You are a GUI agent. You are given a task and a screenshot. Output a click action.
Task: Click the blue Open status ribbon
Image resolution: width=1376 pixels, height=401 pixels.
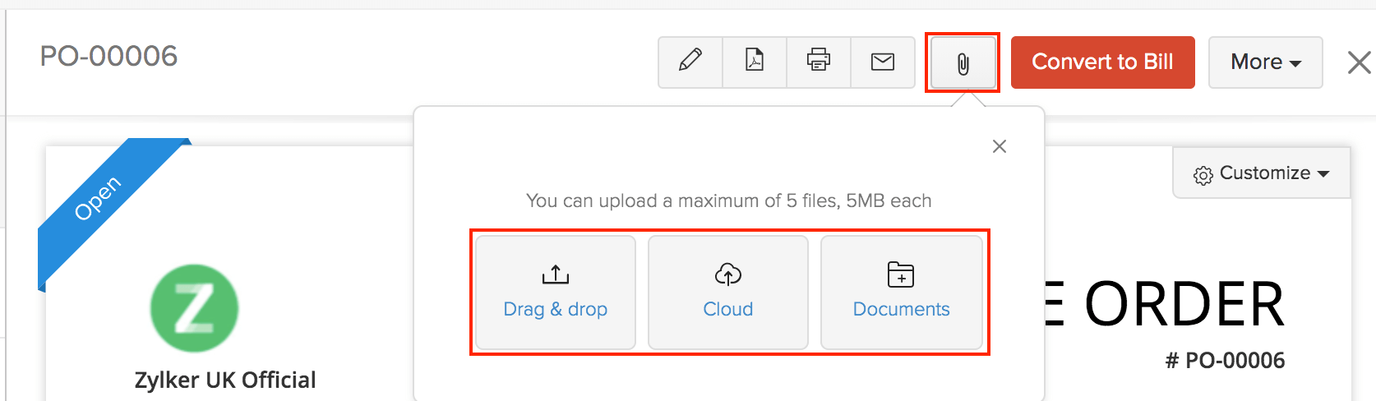(x=99, y=198)
